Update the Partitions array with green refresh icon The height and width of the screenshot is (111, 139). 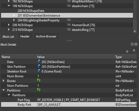click(39, 90)
